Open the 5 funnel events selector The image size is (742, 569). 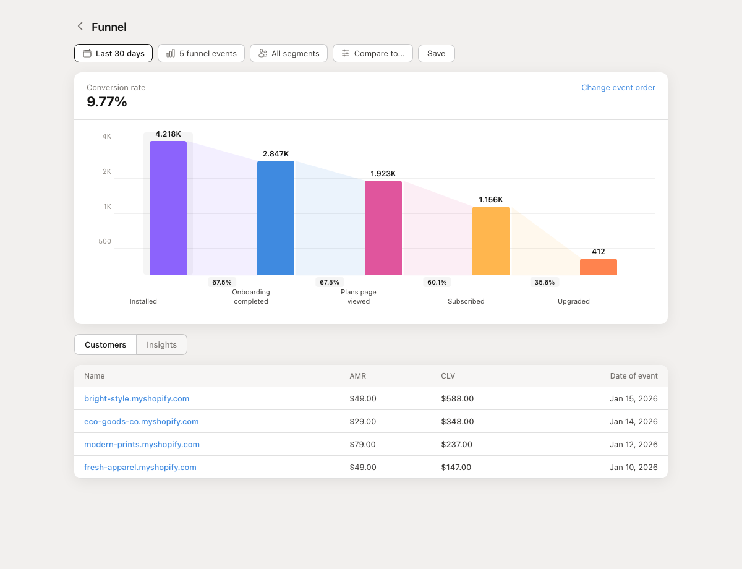[x=201, y=53]
